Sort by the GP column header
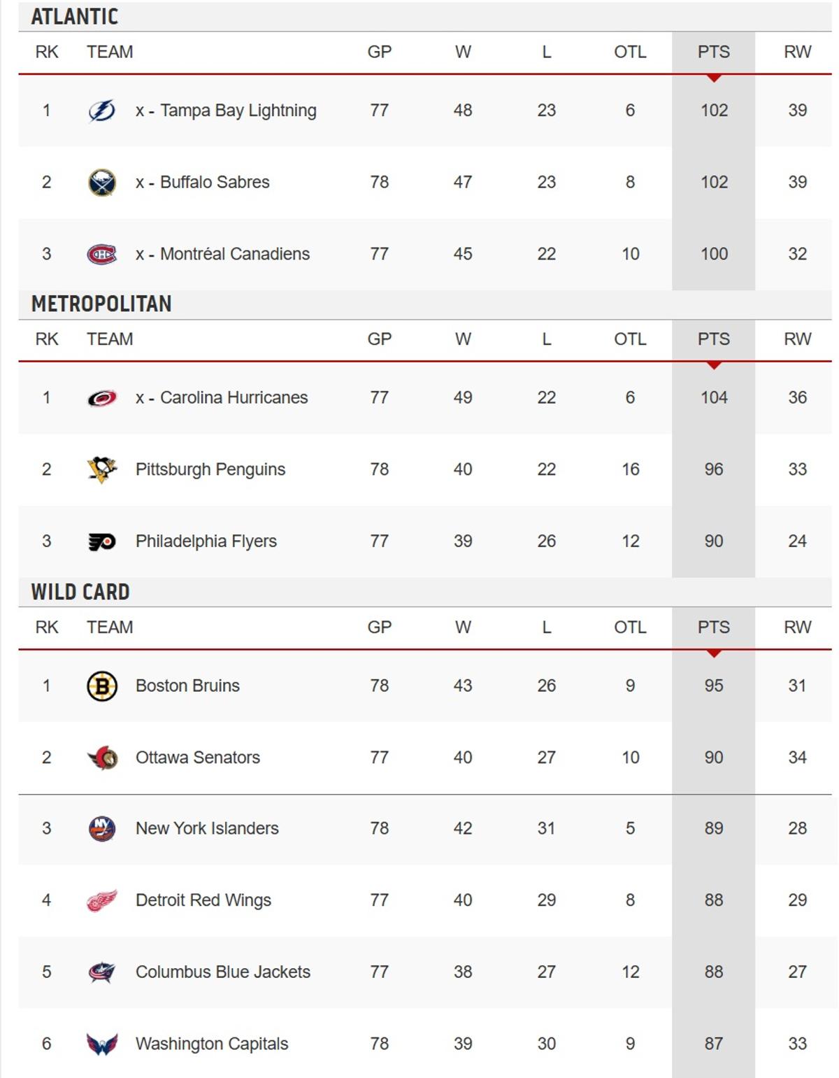The image size is (839, 1078). point(378,51)
